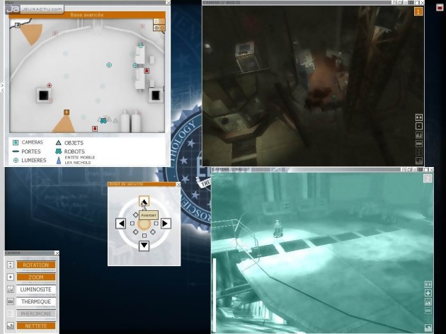Screen dimensions: 446x334
Task: Click the ROBOTS legend entry
Action: point(70,151)
